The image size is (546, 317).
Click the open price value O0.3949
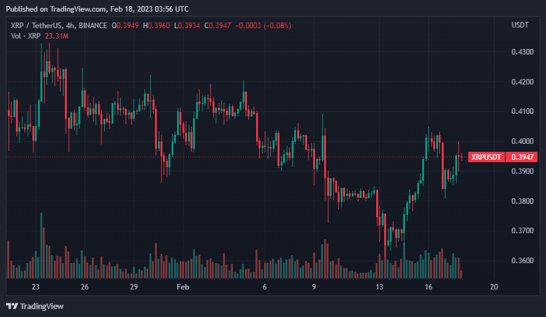(125, 25)
